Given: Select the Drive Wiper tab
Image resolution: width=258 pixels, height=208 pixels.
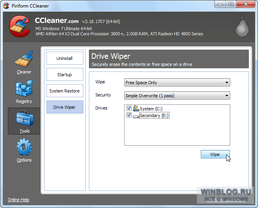Looking at the screenshot, I should [x=65, y=107].
